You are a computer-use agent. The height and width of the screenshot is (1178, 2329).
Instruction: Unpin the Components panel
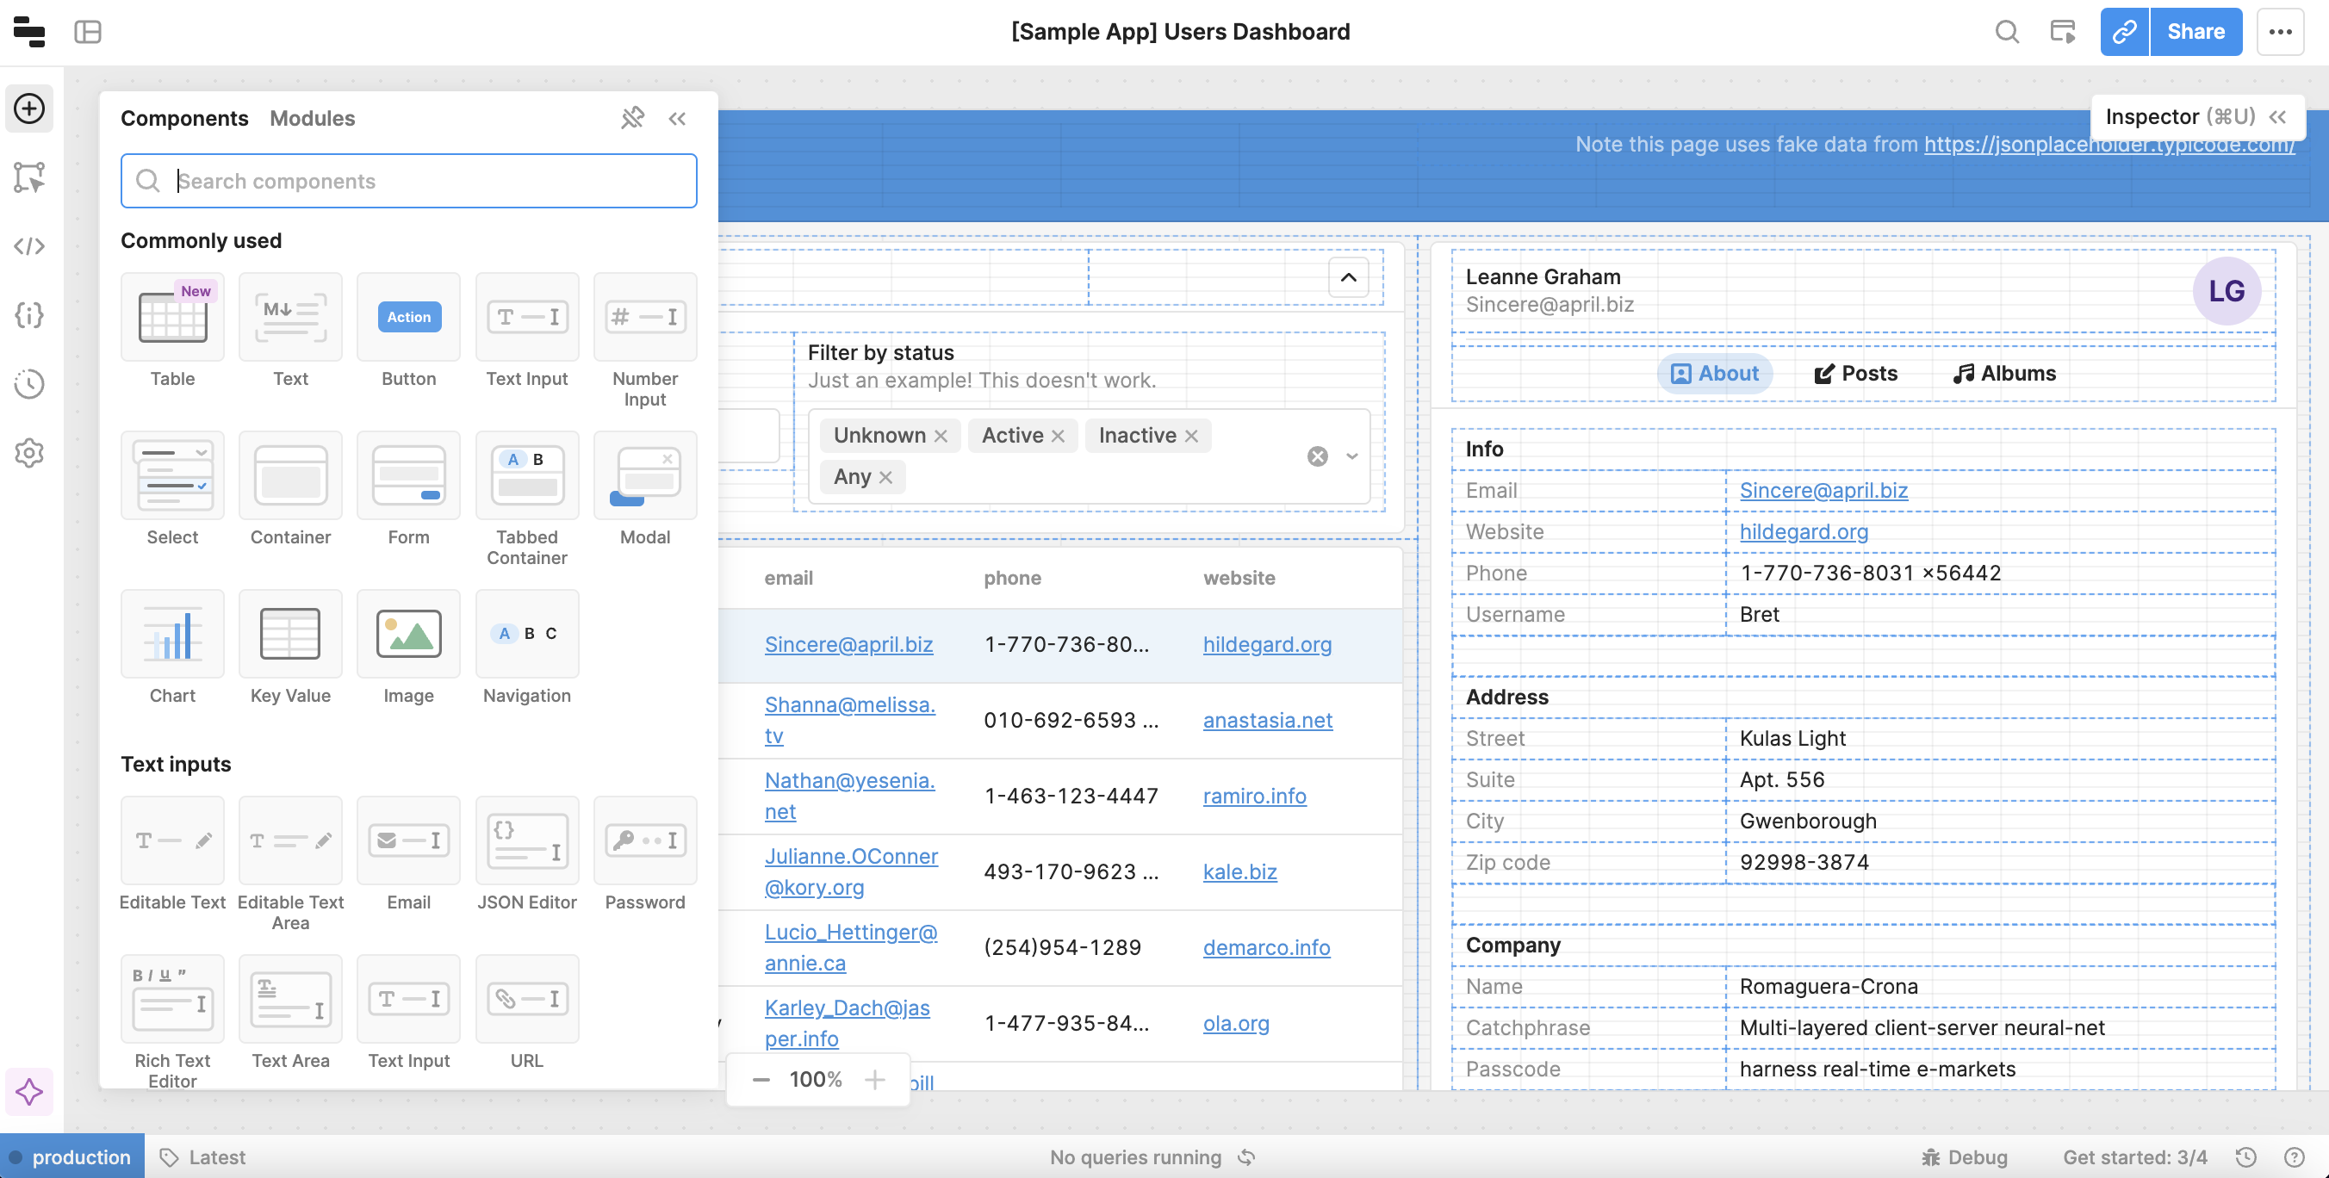coord(632,119)
